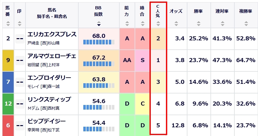258x136 pixels.
Task: Open 印 mark selector for アルマヴェローチェ
Action: coord(20,60)
